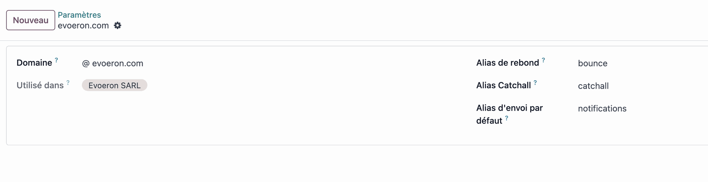This screenshot has height=182, width=708.
Task: Click the domain name field evoeron.com
Action: (x=118, y=63)
